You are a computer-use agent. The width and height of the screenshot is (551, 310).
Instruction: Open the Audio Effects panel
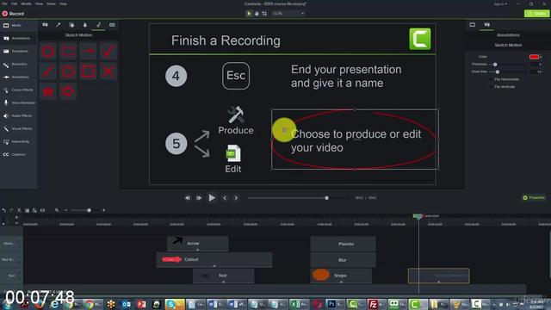pos(19,115)
